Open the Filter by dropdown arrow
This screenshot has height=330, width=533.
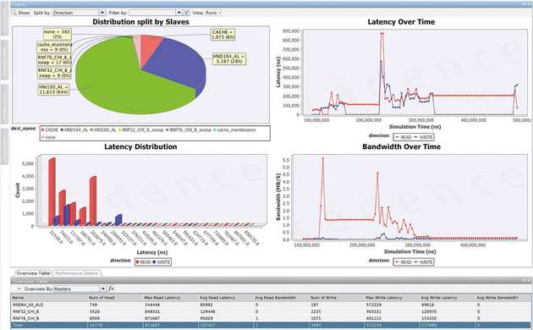[179, 13]
